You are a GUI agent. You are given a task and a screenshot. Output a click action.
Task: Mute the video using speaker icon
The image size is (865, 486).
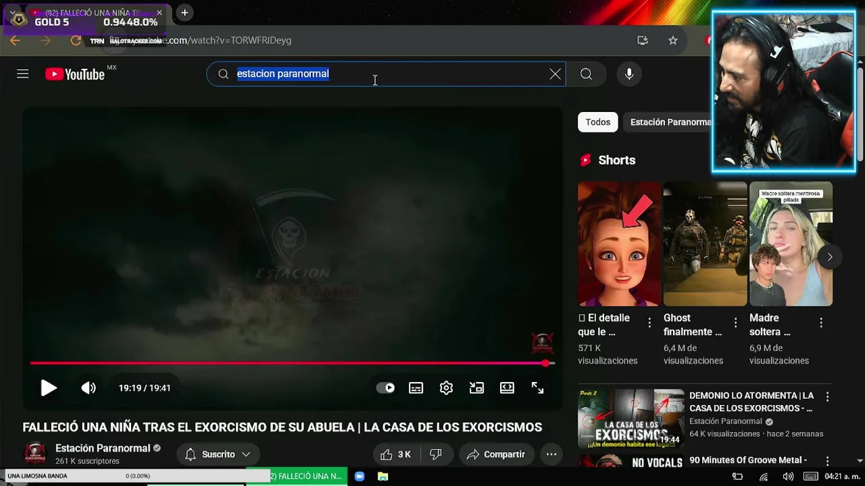pos(89,388)
